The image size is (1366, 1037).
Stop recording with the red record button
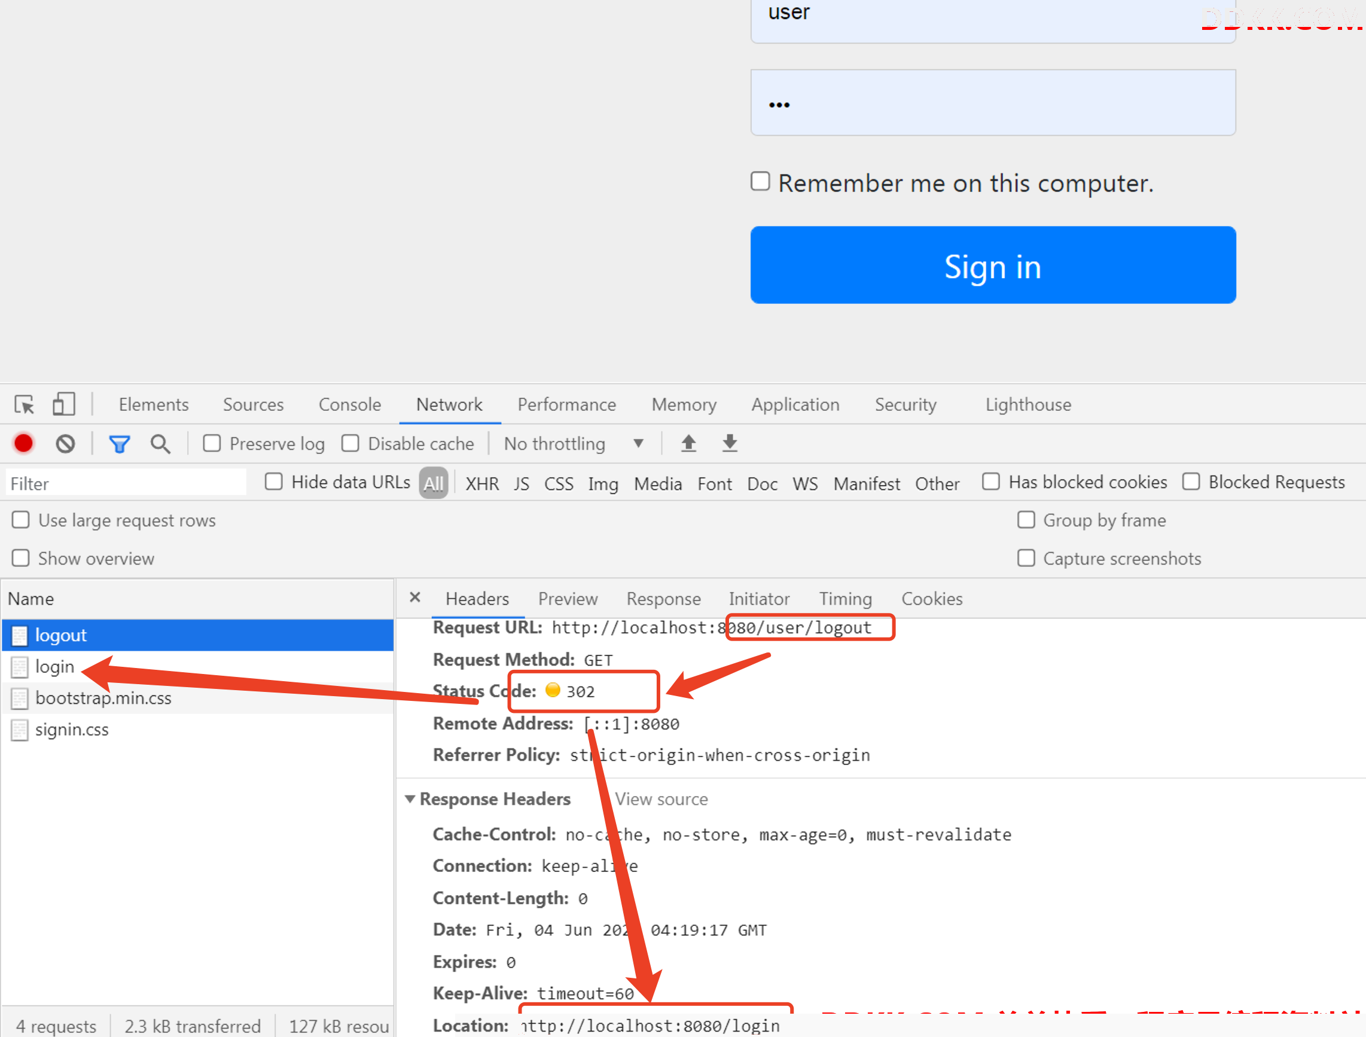tap(23, 444)
